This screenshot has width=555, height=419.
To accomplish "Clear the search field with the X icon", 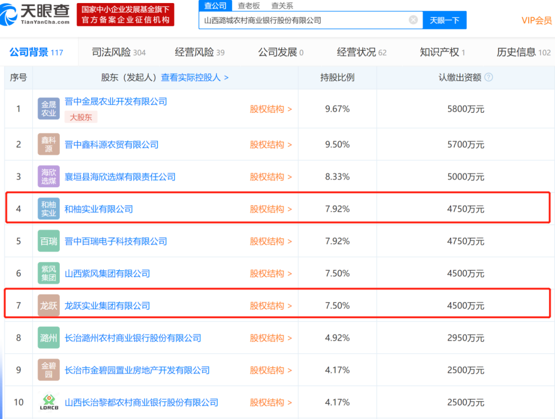I will coord(413,20).
